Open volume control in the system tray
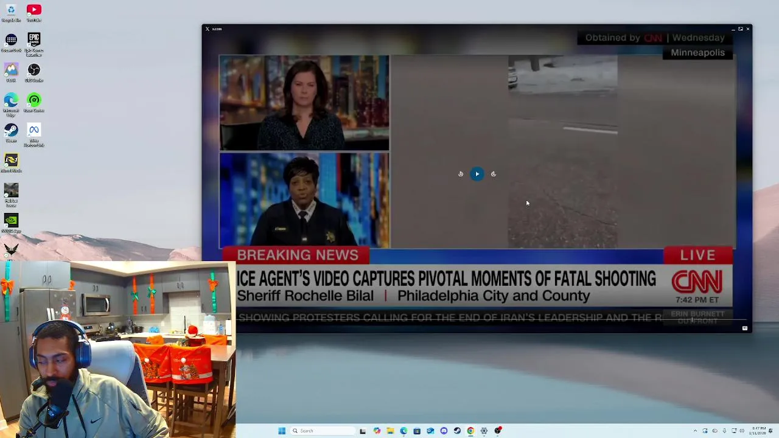Viewport: 779px width, 438px height. (x=742, y=431)
